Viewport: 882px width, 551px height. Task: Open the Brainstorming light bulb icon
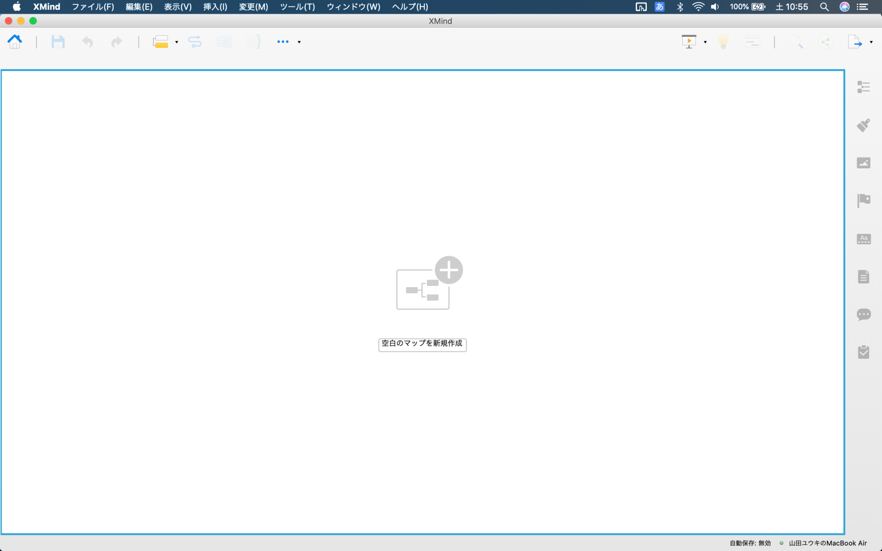(724, 42)
